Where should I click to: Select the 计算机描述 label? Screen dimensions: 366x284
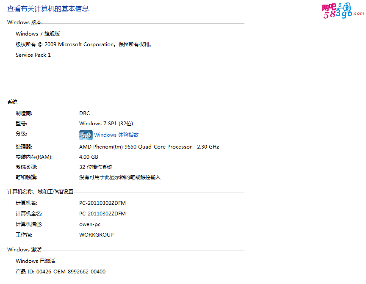click(29, 224)
